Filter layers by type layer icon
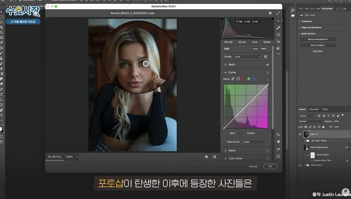The height and width of the screenshot is (199, 351). 328,116
